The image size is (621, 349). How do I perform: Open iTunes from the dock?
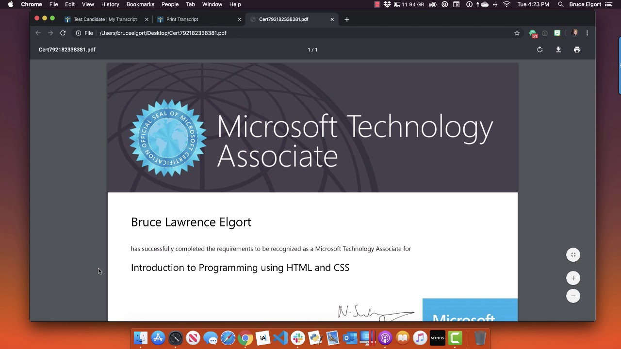click(420, 338)
